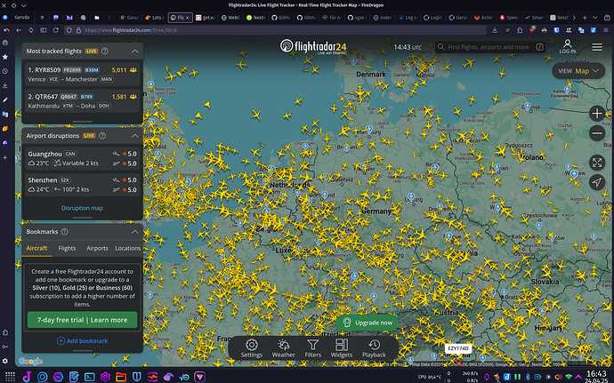Collapse the Airport disruptions panel
This screenshot has width=614, height=383.
[x=134, y=136]
